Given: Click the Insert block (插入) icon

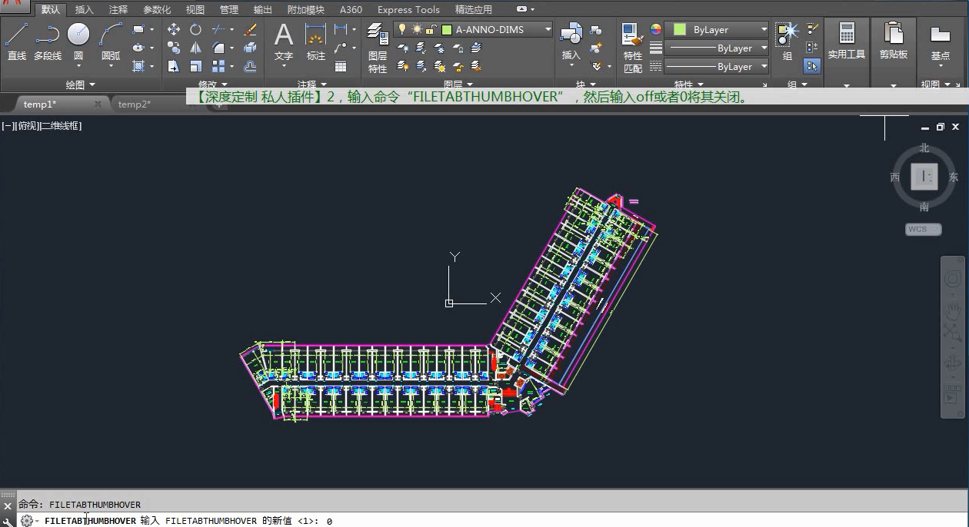Looking at the screenshot, I should coord(571,41).
